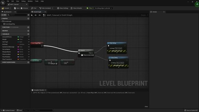The width and height of the screenshot is (199, 112).
Task: Click the Unreal Engine logo icon
Action: [3, 3]
